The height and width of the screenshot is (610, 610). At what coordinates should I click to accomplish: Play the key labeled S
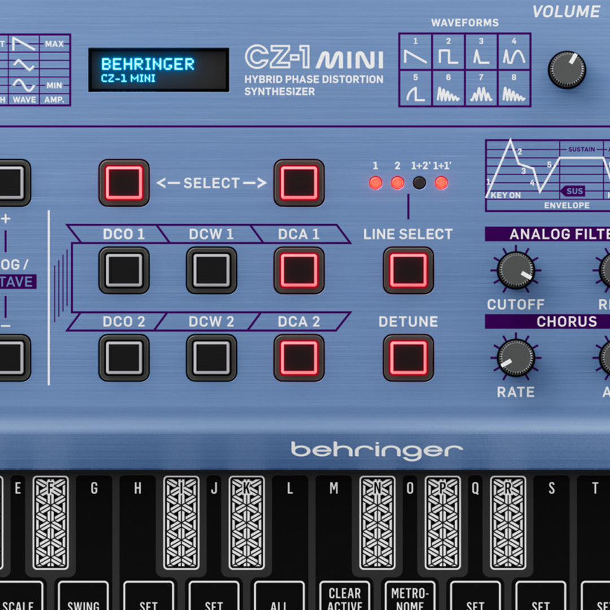coord(552,525)
